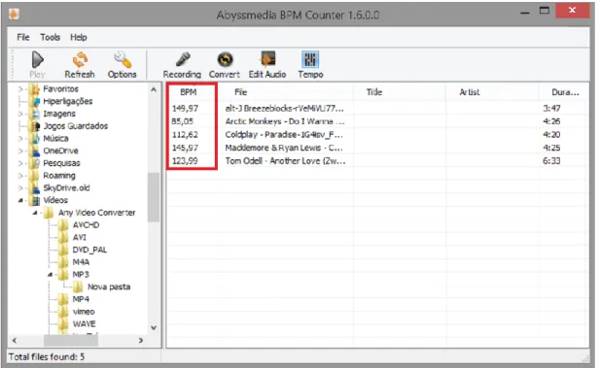The height and width of the screenshot is (368, 600).
Task: Select the M4A folder
Action: [x=81, y=262]
